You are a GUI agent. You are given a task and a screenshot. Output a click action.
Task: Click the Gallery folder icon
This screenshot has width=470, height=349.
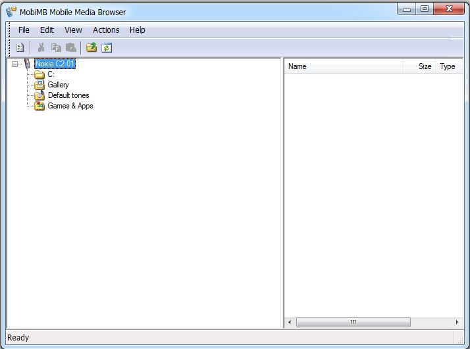pyautogui.click(x=39, y=85)
